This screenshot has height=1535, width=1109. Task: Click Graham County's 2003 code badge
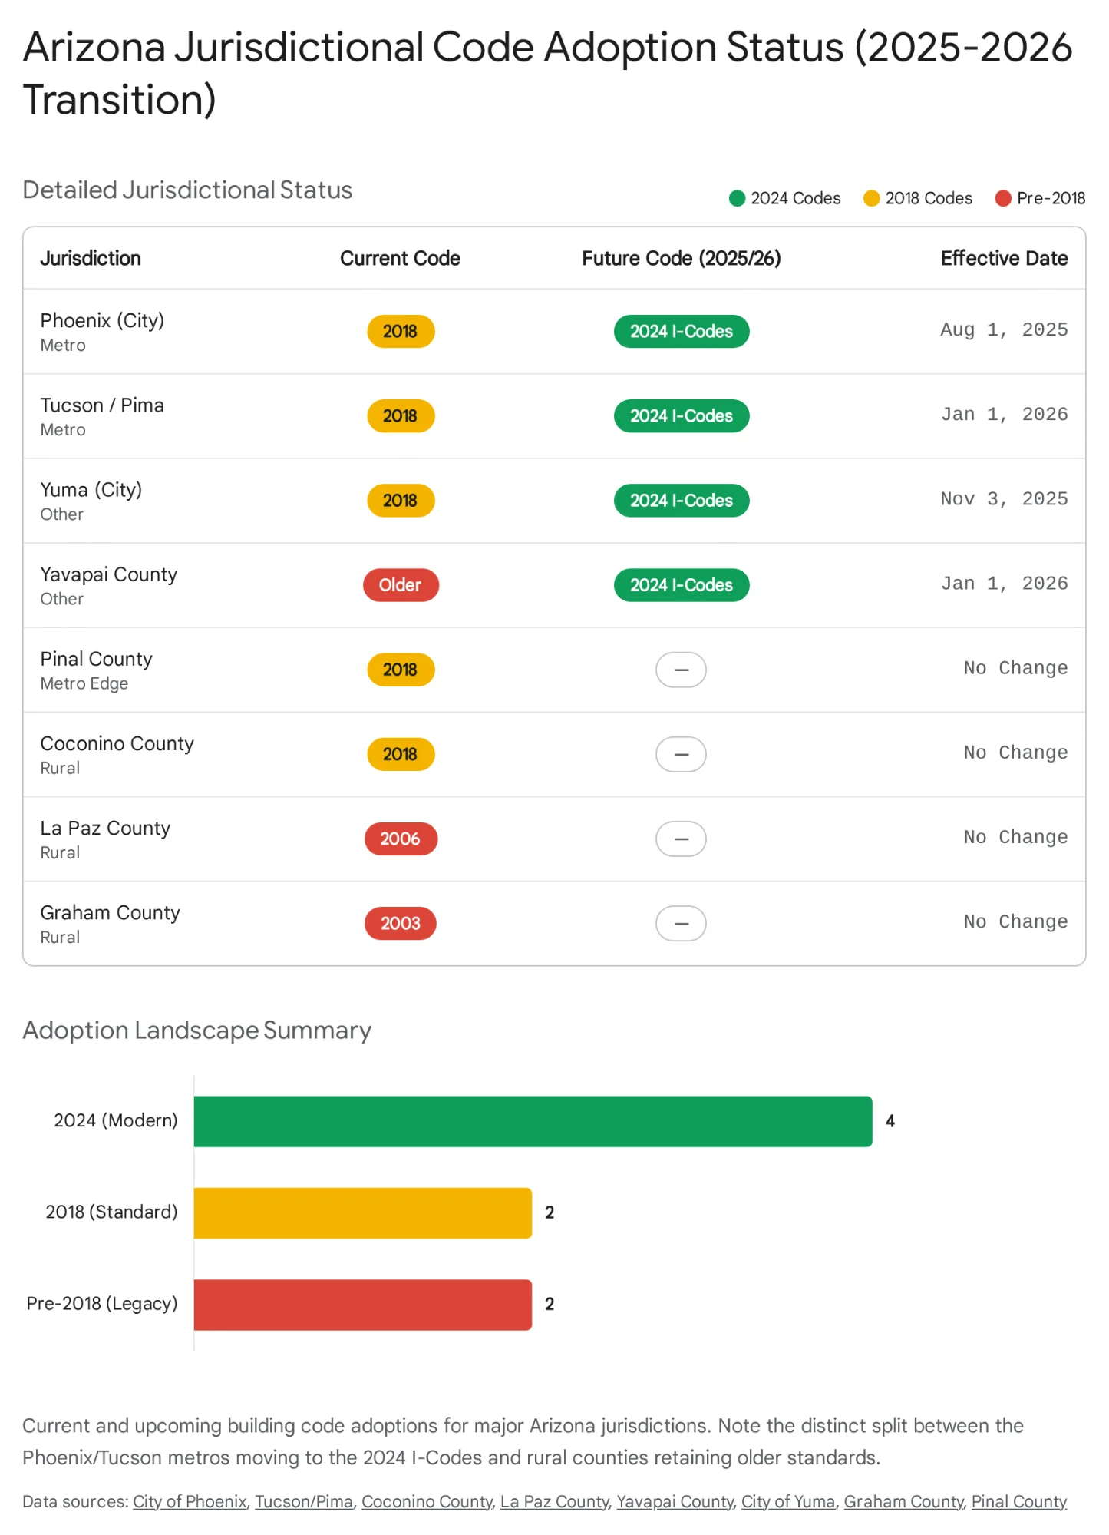(x=401, y=923)
